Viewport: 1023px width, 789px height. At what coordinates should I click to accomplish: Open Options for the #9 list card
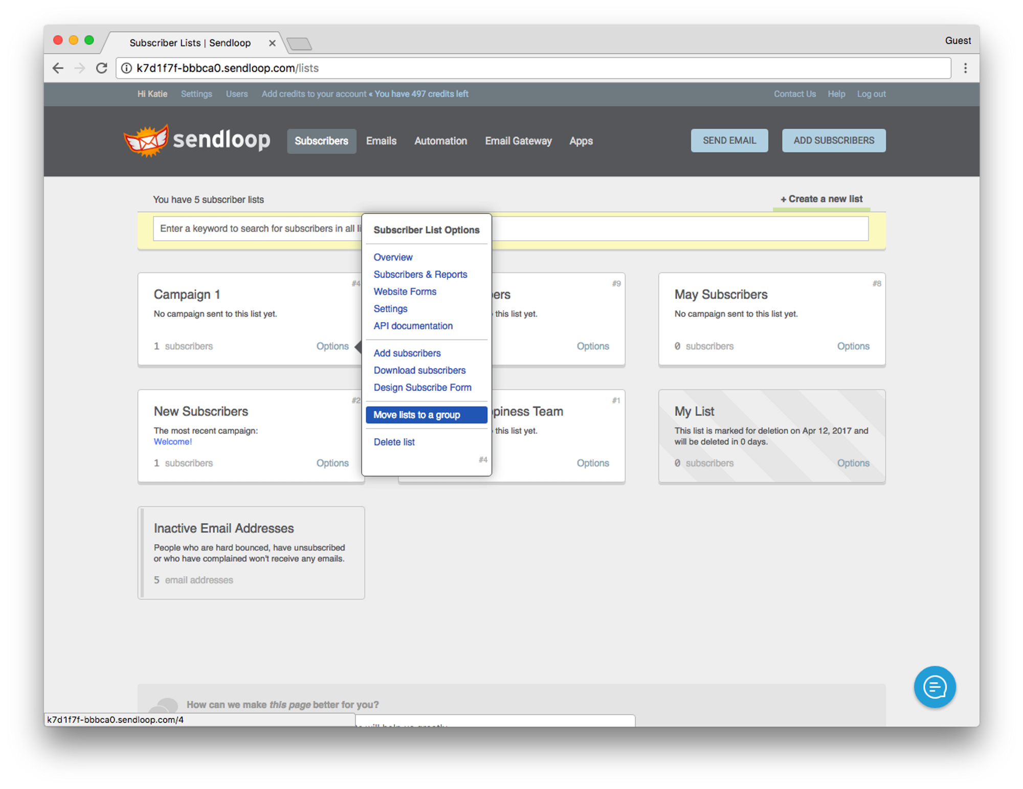tap(592, 346)
